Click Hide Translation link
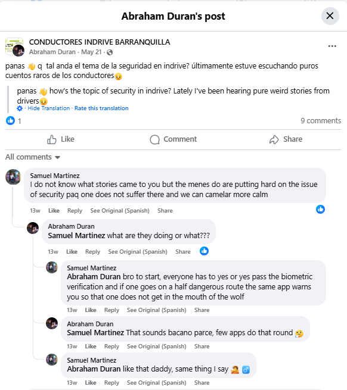 [x=48, y=108]
